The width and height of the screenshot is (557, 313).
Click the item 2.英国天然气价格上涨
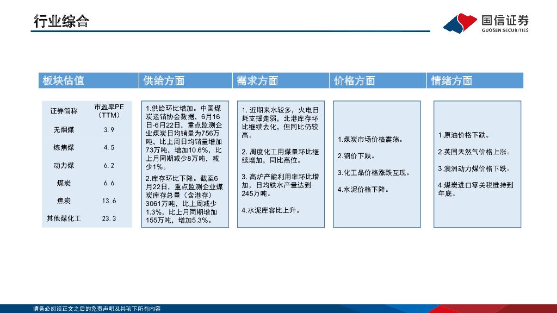click(474, 152)
